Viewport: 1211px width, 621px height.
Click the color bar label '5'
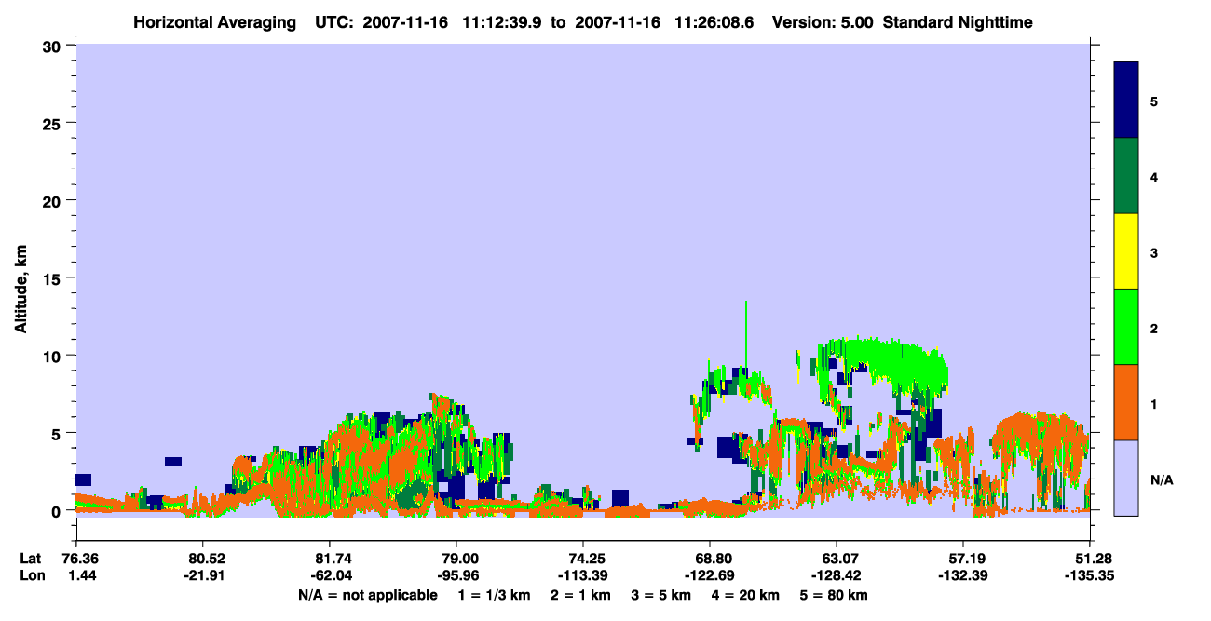pos(1153,101)
